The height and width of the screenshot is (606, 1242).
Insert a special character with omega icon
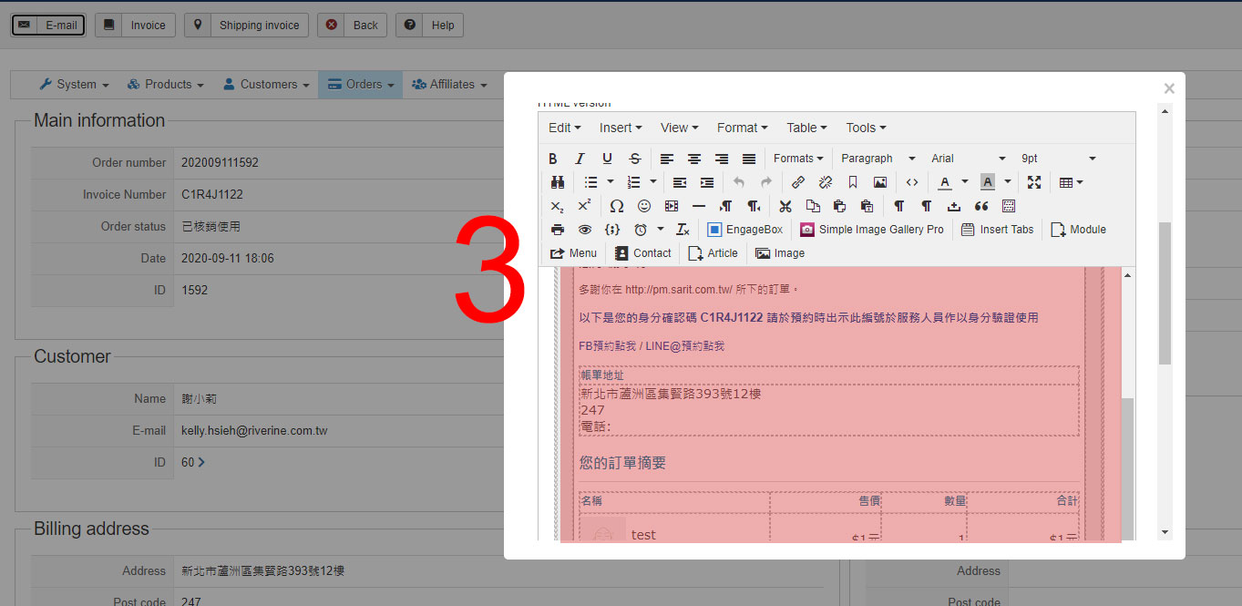tap(617, 206)
